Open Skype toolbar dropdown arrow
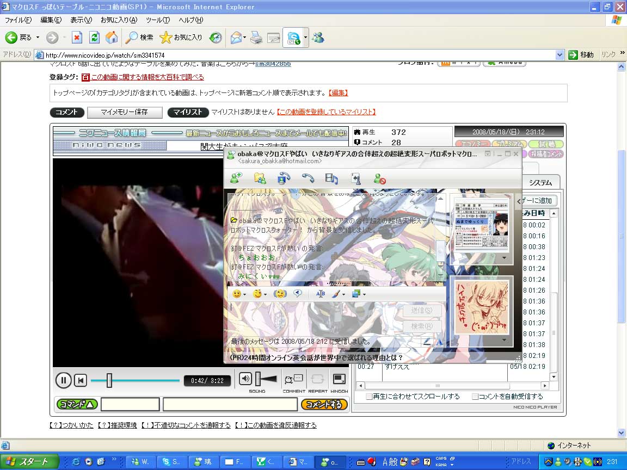This screenshot has height=470, width=627. 306,38
